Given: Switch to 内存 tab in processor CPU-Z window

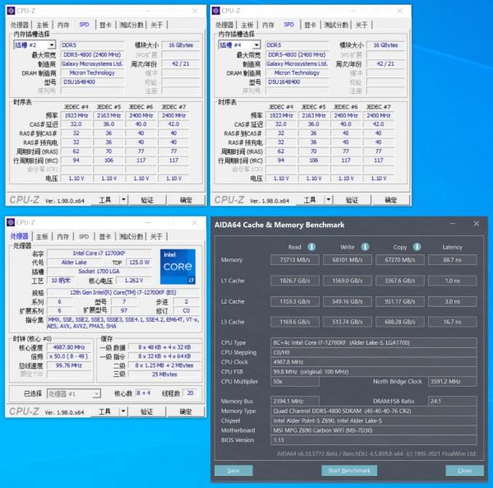Looking at the screenshot, I should pos(62,236).
